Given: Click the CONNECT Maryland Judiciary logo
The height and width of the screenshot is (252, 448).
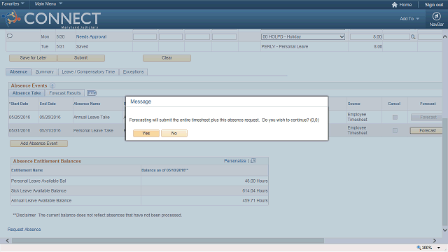Looking at the screenshot, I should pyautogui.click(x=51, y=20).
